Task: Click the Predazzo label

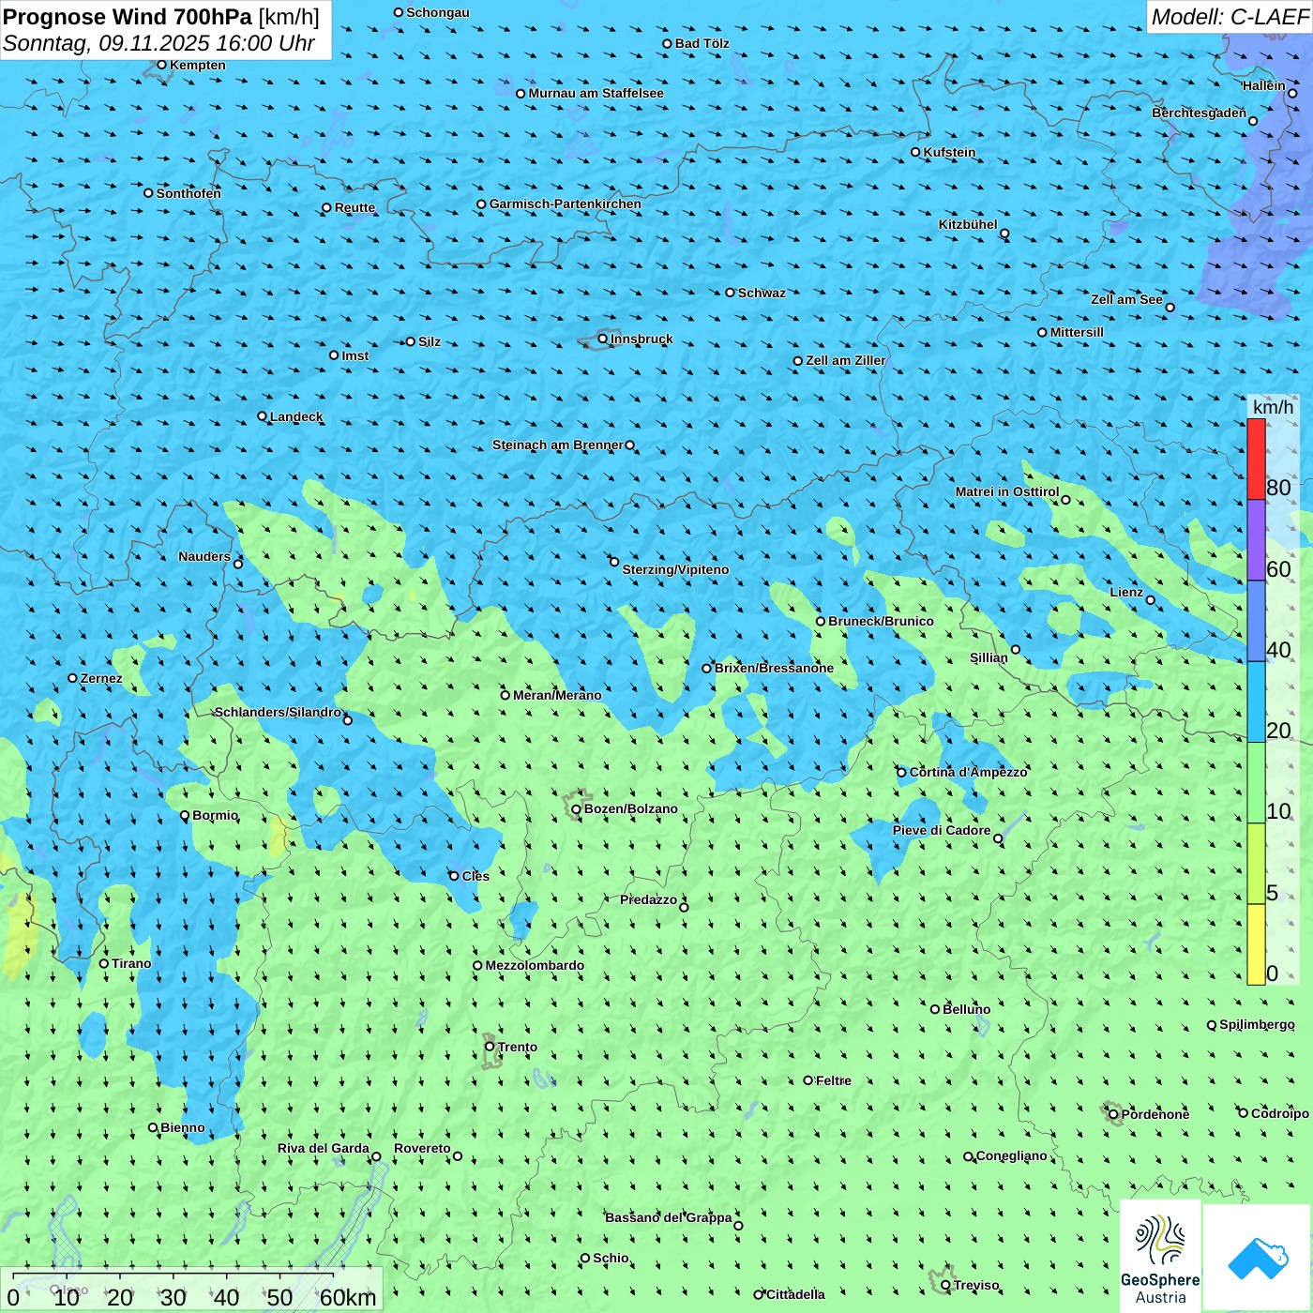Action: [648, 899]
